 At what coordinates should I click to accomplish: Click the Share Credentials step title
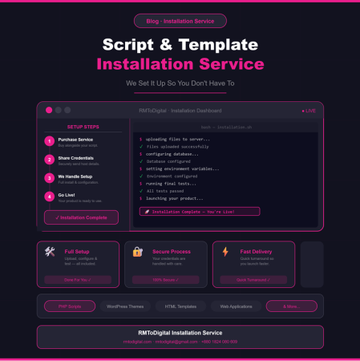tap(76, 158)
